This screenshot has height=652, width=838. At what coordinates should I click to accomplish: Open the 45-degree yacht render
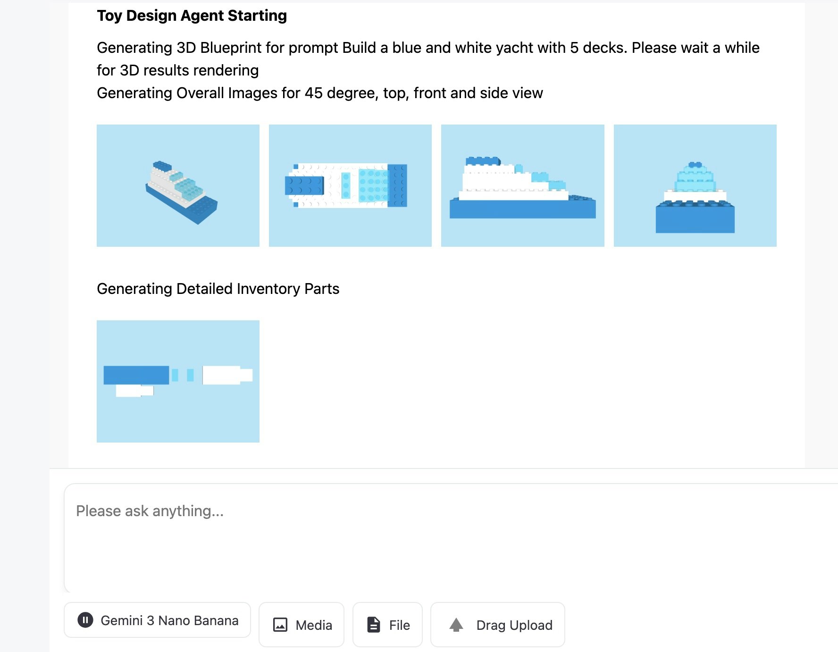click(178, 185)
